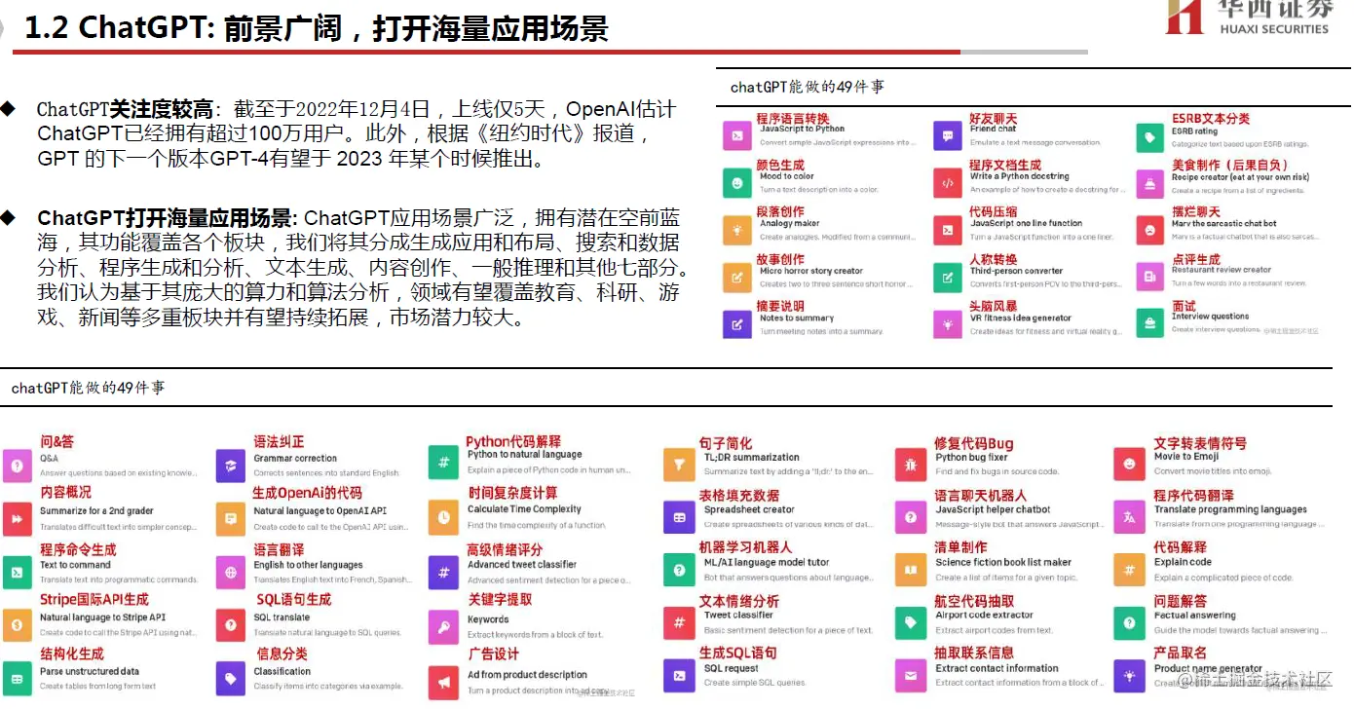
Task: Click the Natural language to OpenAI API icon
Action: [231, 519]
